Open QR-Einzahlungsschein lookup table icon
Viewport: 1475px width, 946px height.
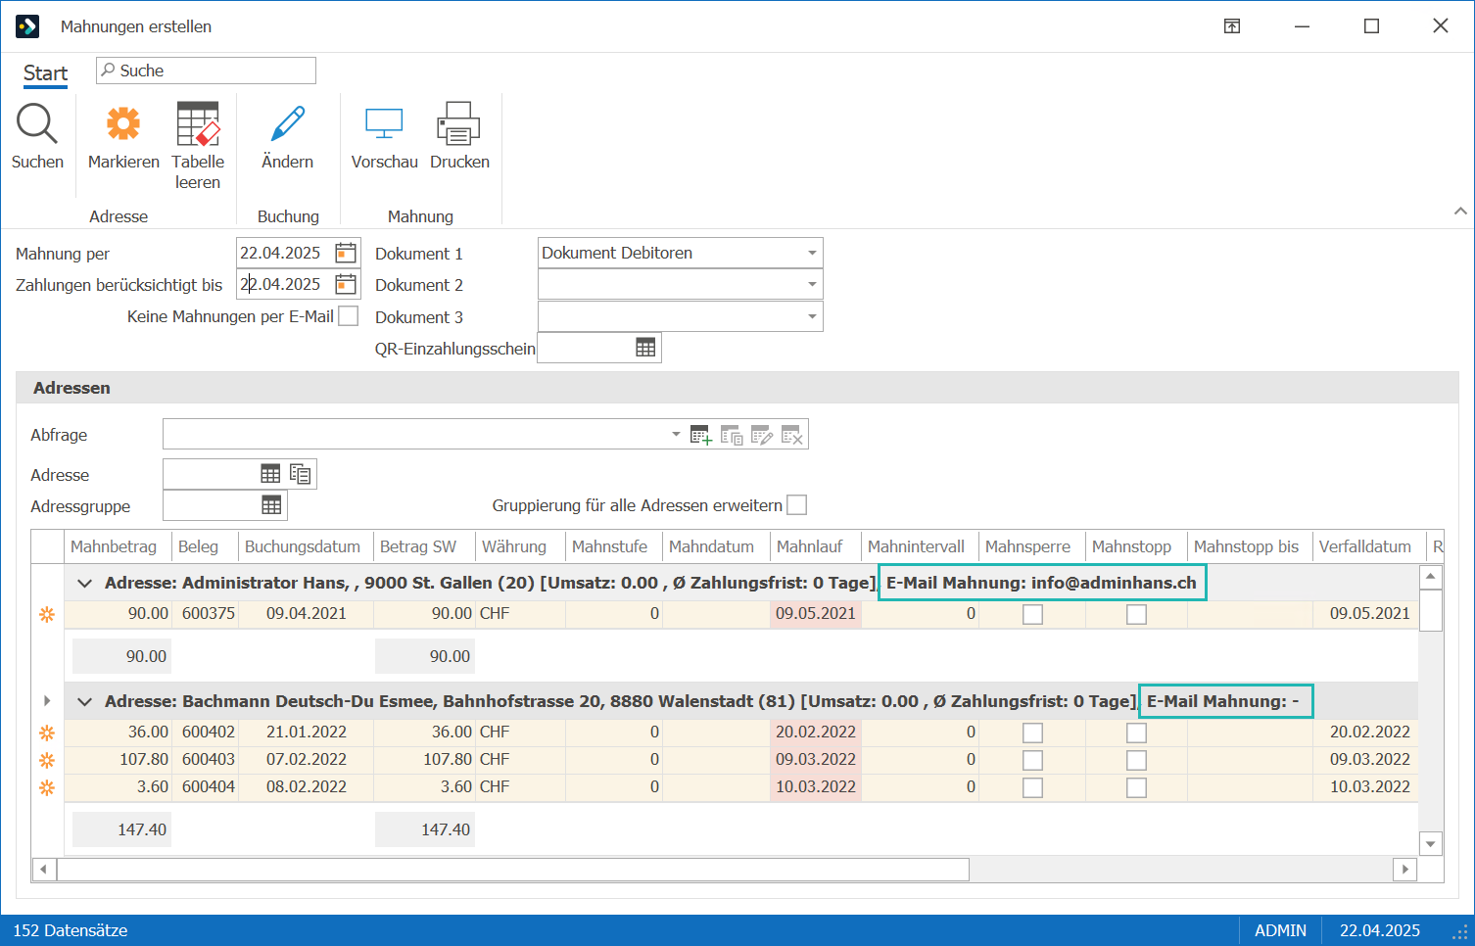[645, 348]
